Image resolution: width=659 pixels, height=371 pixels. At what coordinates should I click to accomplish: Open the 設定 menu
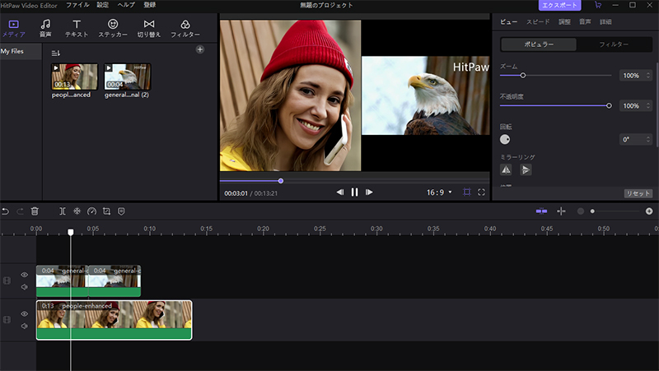point(102,5)
